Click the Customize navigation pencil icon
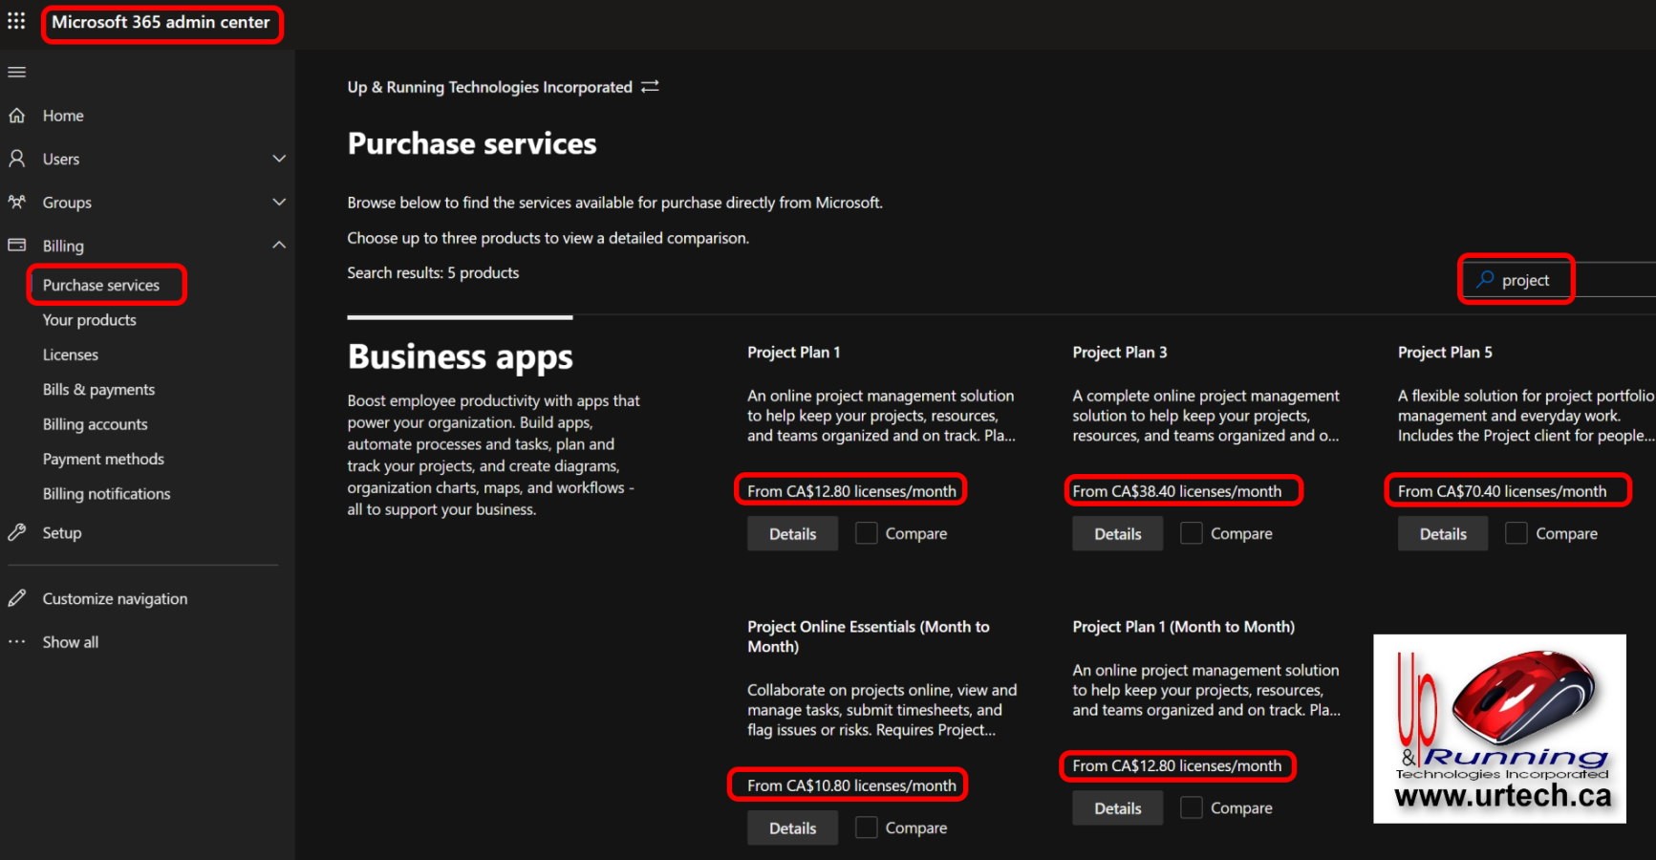 [16, 598]
